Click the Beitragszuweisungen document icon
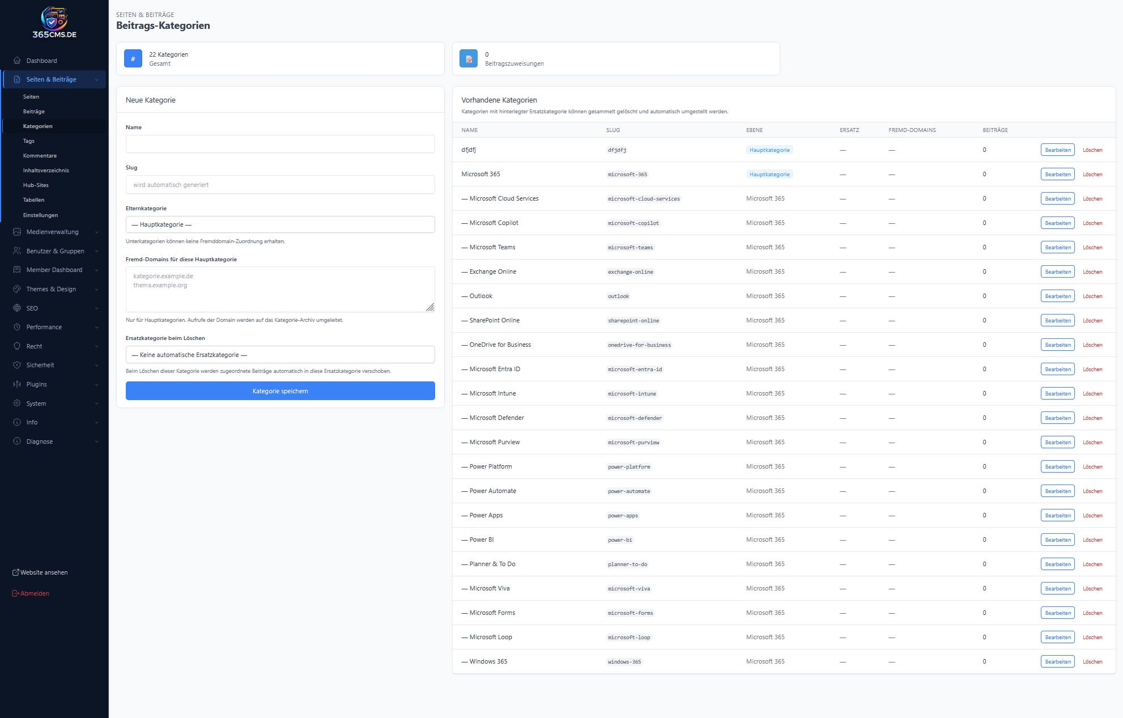Viewport: 1123px width, 718px height. tap(469, 58)
